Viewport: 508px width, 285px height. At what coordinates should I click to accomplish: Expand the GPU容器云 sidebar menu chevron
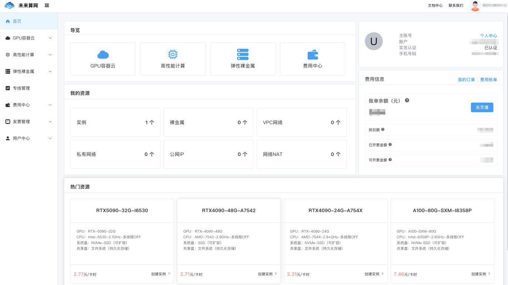click(x=50, y=38)
